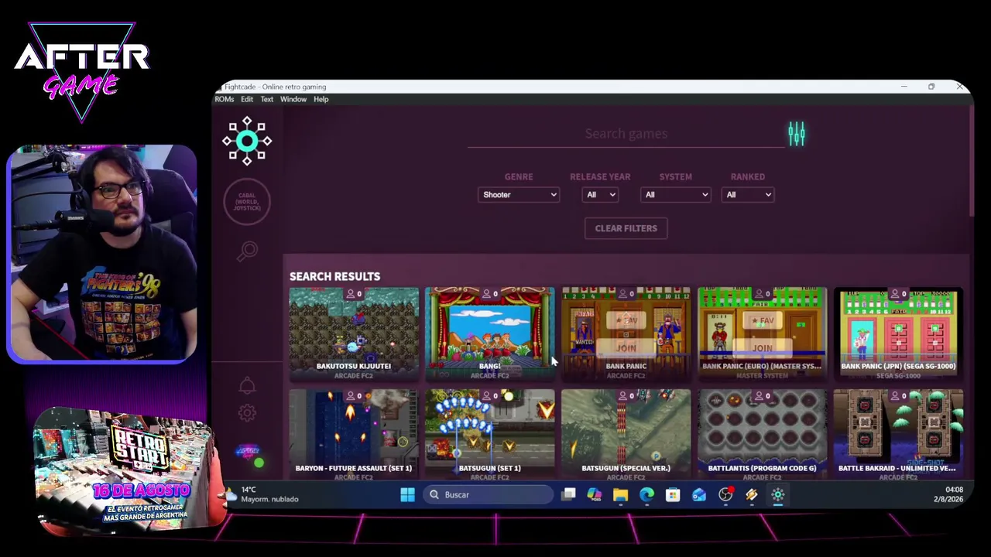Open the Window menu
This screenshot has height=557, width=991.
click(x=293, y=99)
